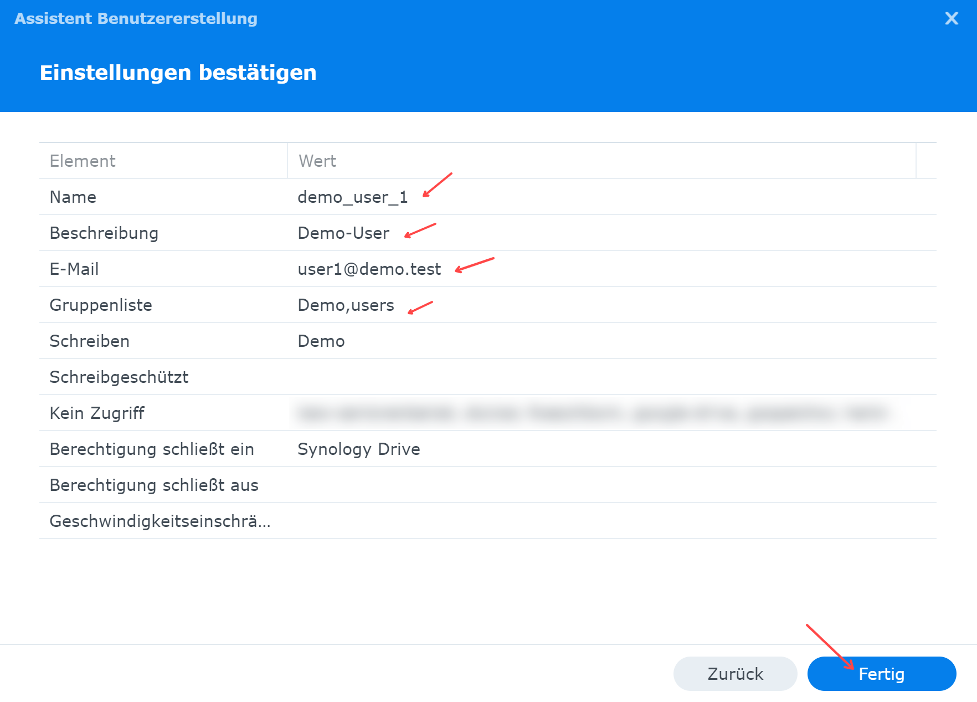Click the user1@demo.test email value

369,269
